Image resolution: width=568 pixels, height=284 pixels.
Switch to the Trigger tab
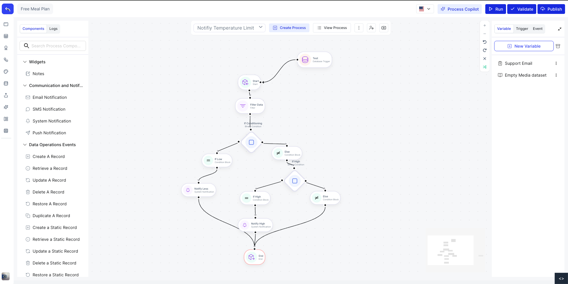point(522,29)
